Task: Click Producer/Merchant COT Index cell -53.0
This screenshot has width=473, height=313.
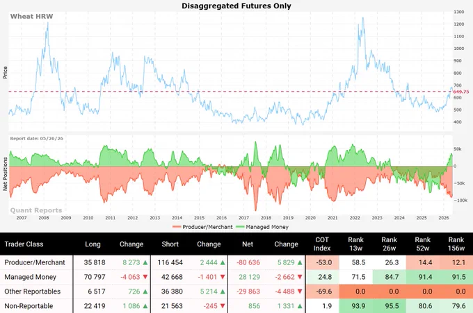Action: click(322, 262)
